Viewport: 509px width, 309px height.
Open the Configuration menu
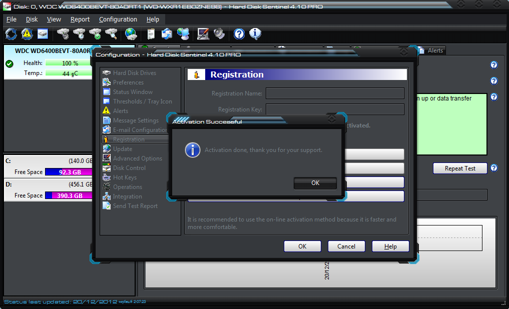118,19
